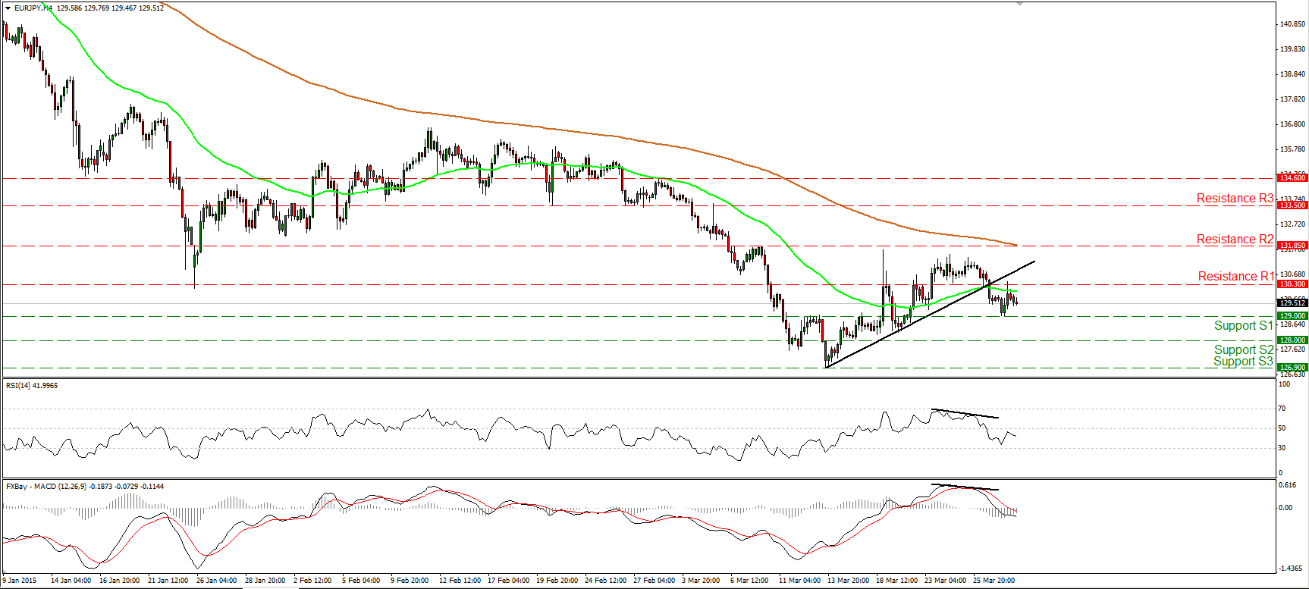Select the black divergence line in RSI panel
The width and height of the screenshot is (1309, 589).
click(965, 414)
